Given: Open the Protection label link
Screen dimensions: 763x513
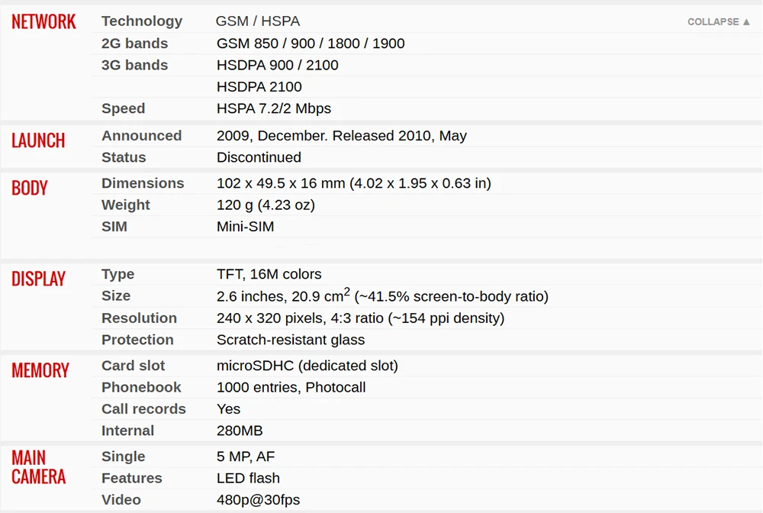Looking at the screenshot, I should [137, 340].
